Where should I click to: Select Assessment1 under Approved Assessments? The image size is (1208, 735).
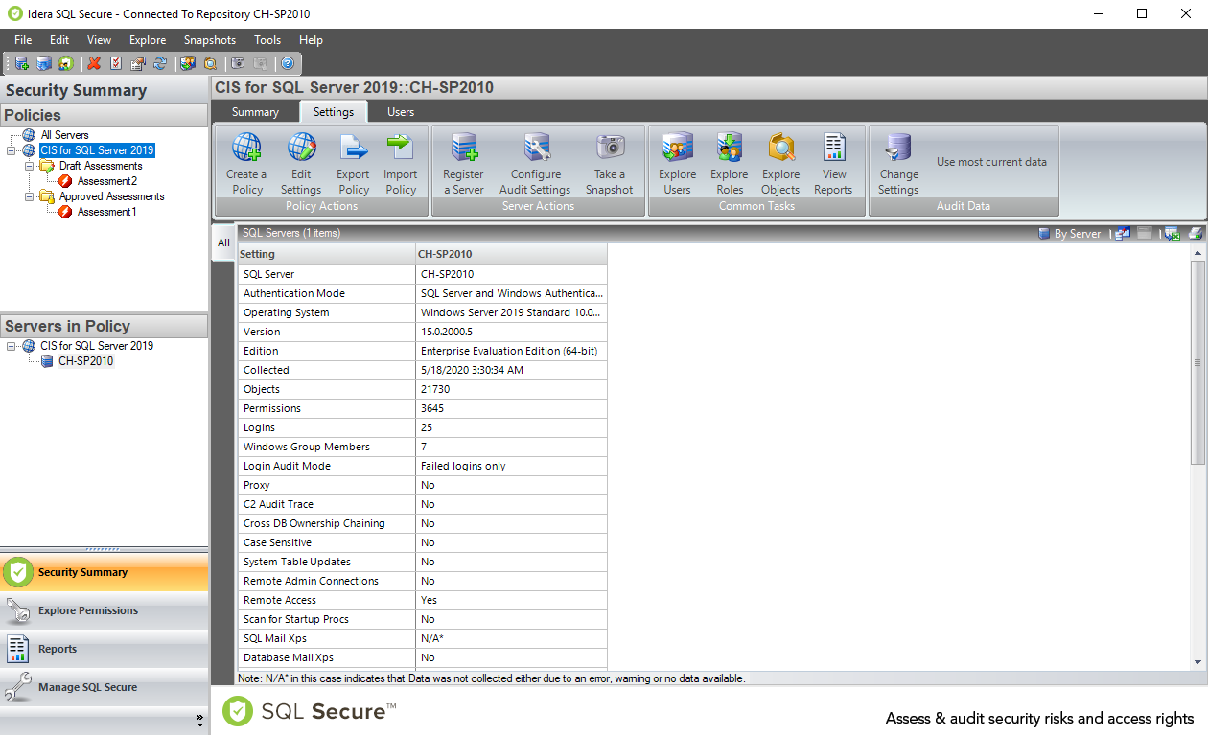[106, 212]
